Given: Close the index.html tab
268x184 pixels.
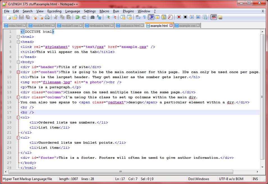Looking at the screenshot, I should pos(24,25).
